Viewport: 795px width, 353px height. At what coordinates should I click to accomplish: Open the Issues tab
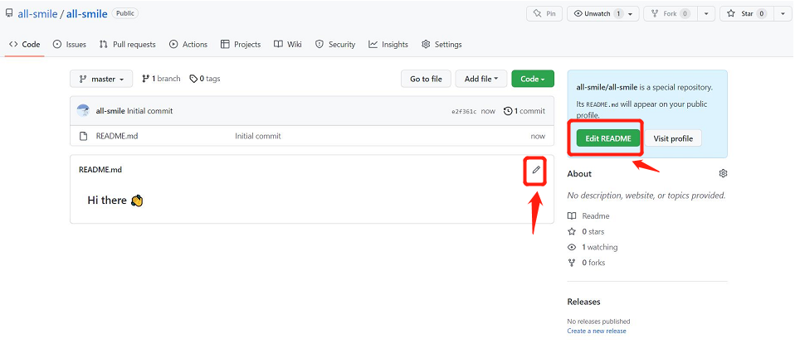click(x=70, y=45)
